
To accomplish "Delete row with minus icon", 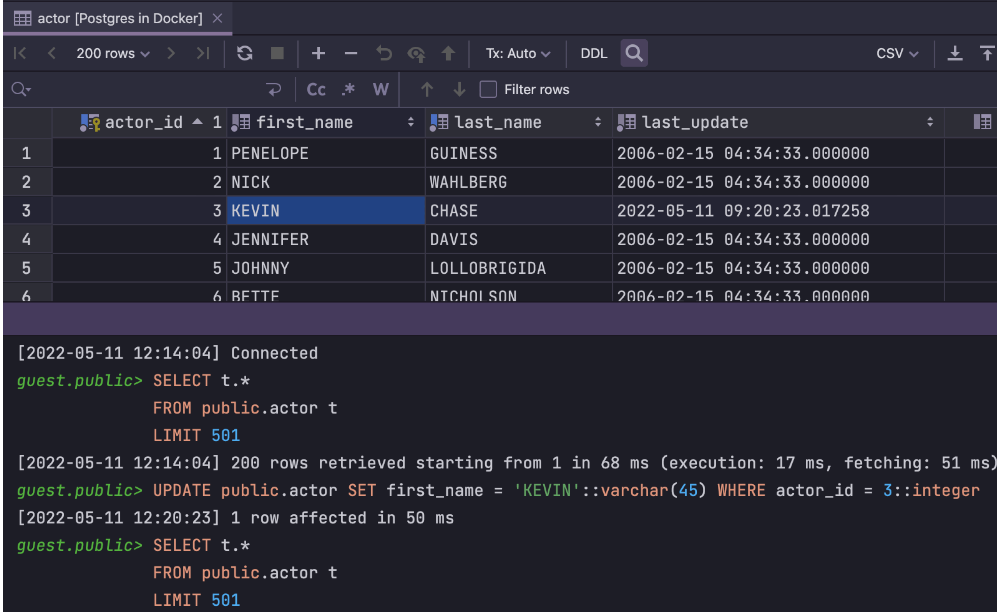I will coord(351,53).
